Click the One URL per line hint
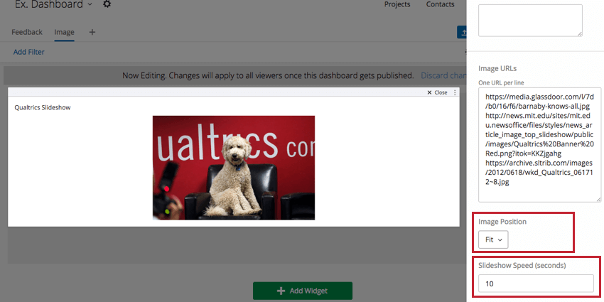The height and width of the screenshot is (302, 604). 501,82
